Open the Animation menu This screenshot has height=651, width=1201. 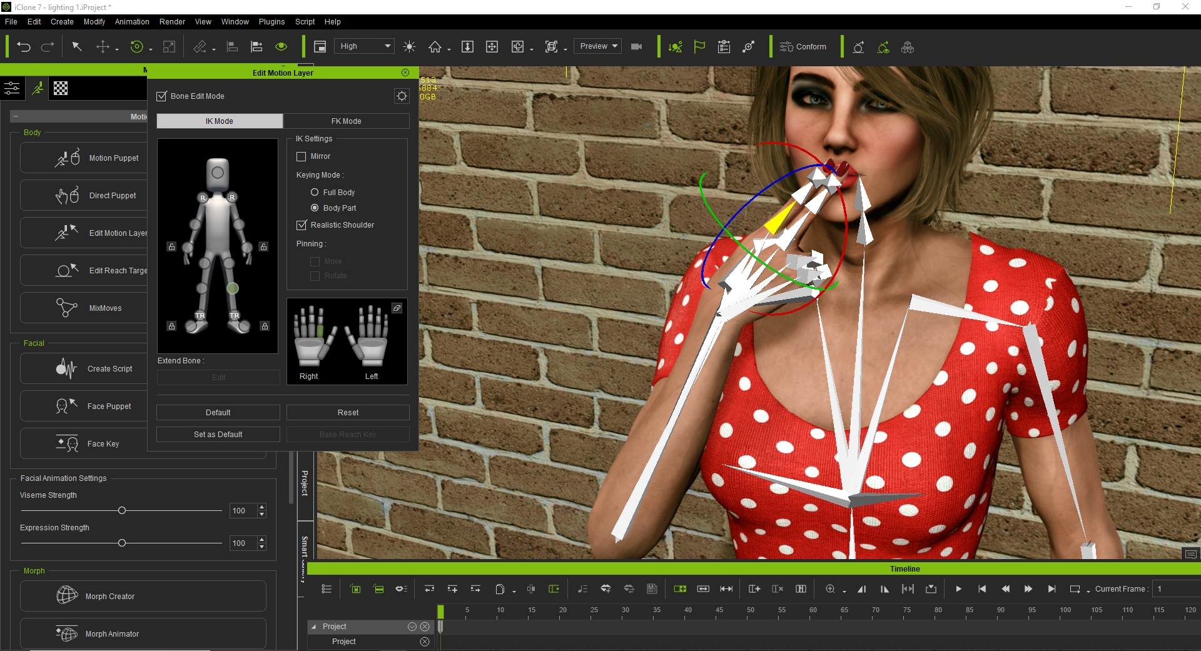132,21
